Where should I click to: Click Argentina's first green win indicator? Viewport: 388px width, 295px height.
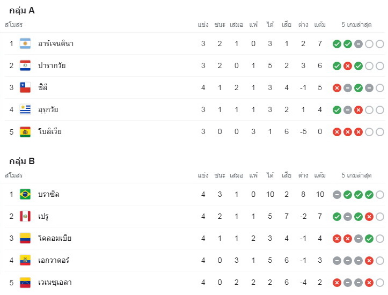click(337, 44)
